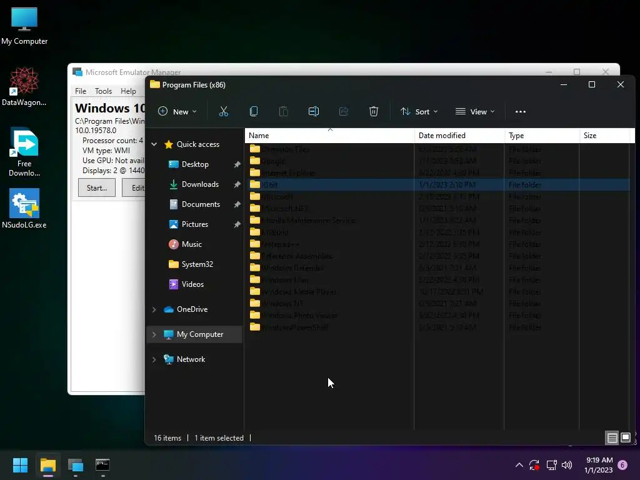The height and width of the screenshot is (480, 640).
Task: Open DataWagon desktop shortcut
Action: coord(24,87)
